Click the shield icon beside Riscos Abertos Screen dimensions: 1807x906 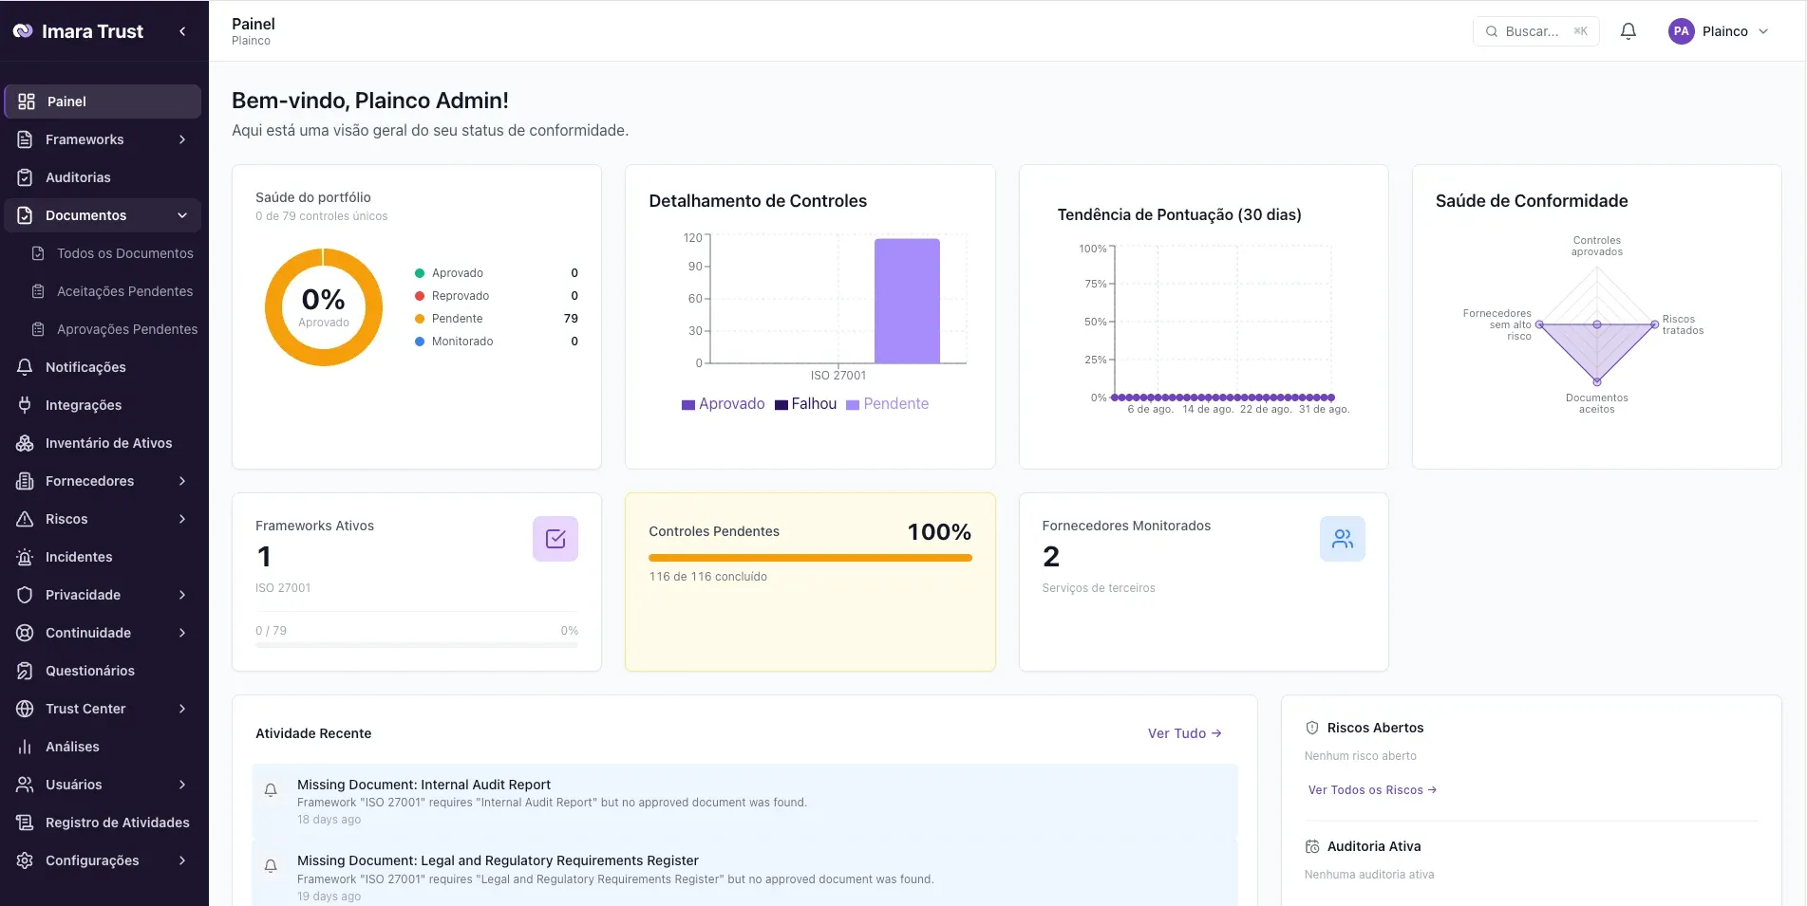point(1312,728)
